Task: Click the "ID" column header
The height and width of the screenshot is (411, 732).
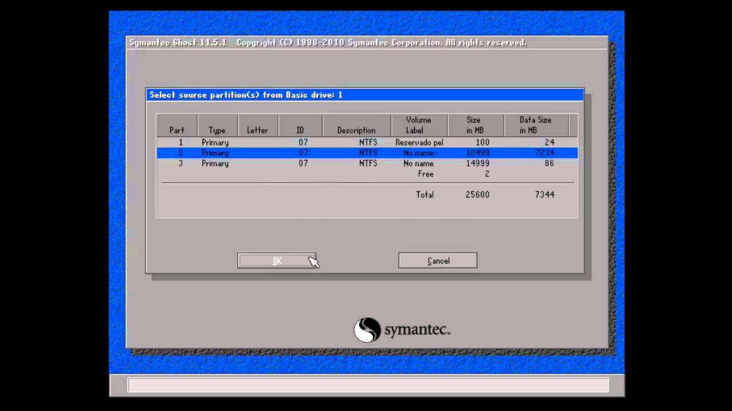Action: pos(300,125)
